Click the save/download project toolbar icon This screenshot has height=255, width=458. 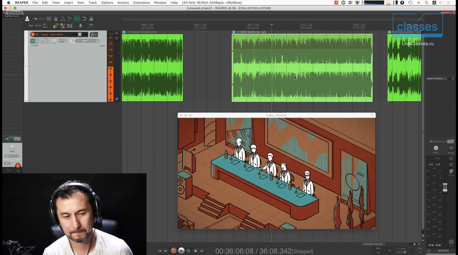point(27,19)
